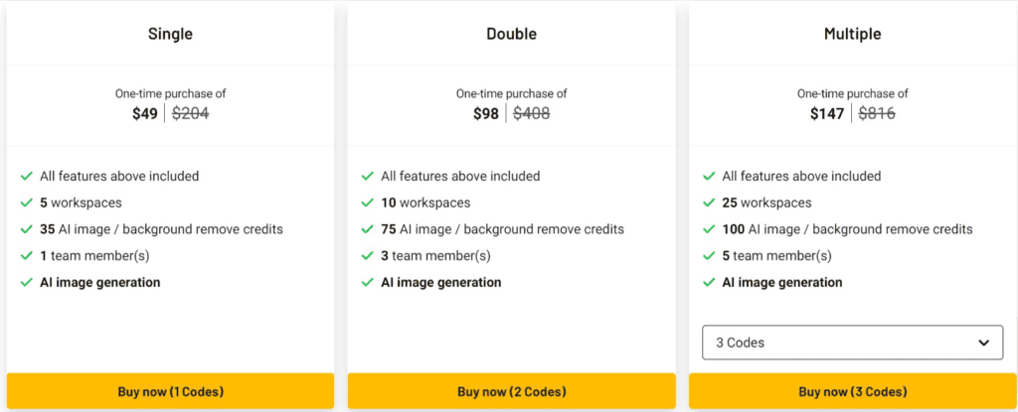
Task: Click the crossed-out $816 price
Action: pos(877,114)
